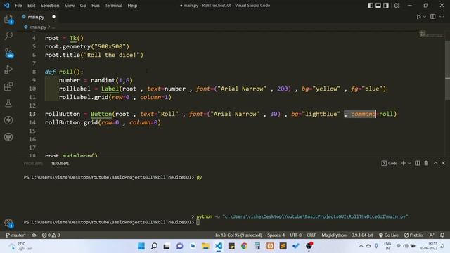Change MagicPython language mode
450x253 pixels.
[x=334, y=235]
